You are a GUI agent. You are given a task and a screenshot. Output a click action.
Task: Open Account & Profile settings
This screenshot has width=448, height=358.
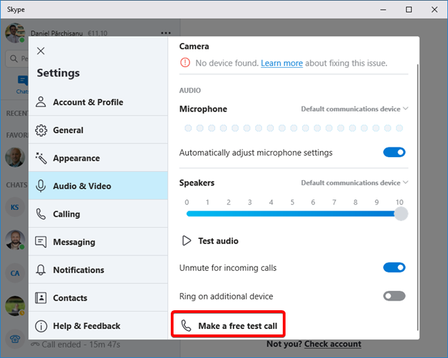98,102
